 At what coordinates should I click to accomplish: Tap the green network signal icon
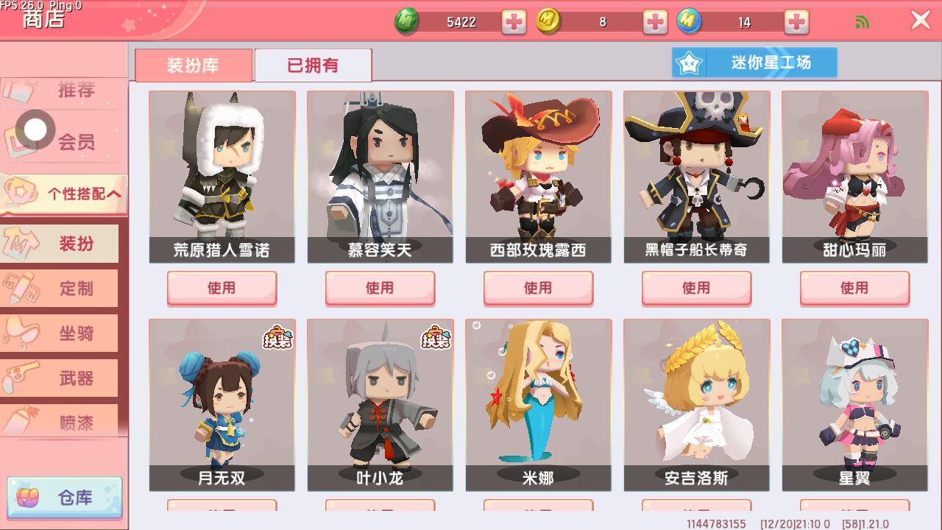pos(863,22)
